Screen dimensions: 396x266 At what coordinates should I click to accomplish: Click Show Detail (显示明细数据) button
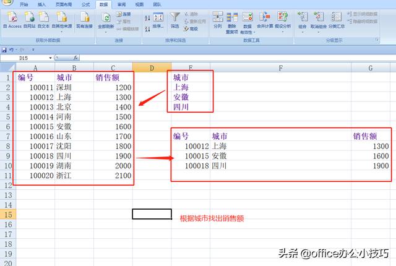point(362,14)
